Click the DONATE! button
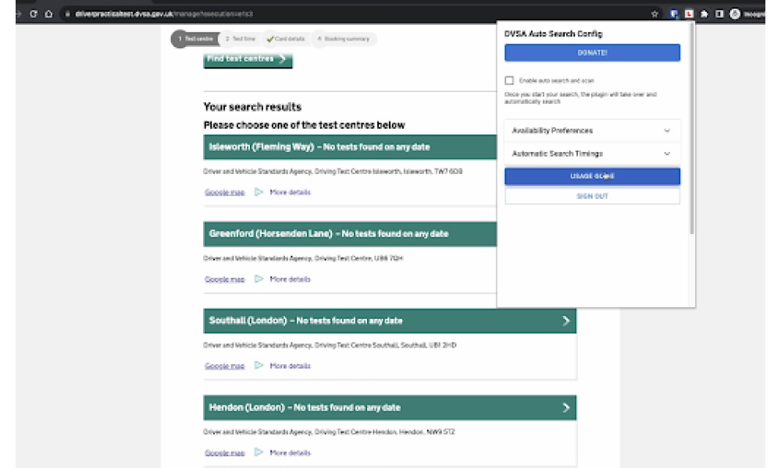 click(x=592, y=53)
